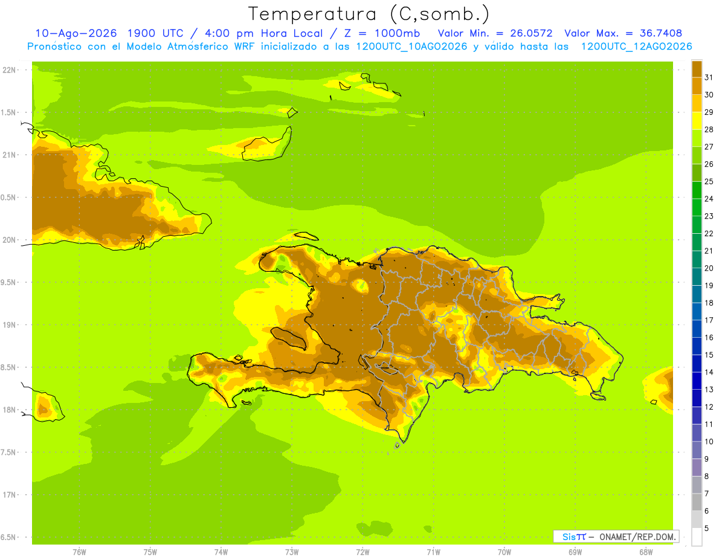This screenshot has width=725, height=560.
Task: Click the color bar label "15"
Action: point(709,355)
